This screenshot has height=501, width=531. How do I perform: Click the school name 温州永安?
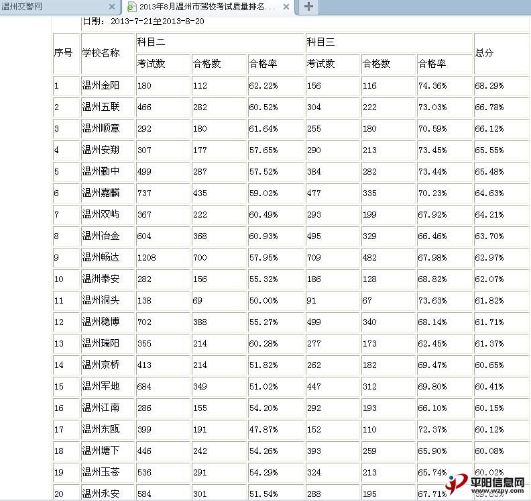[x=101, y=494]
